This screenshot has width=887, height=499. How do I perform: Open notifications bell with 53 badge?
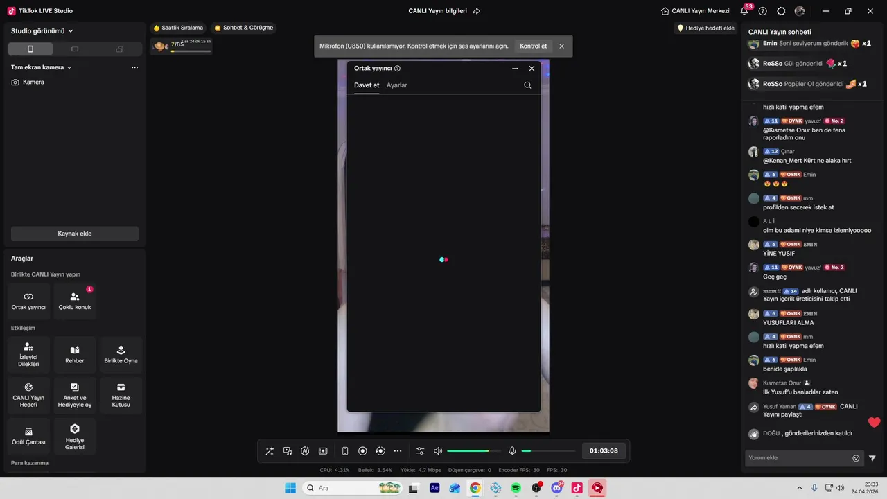[x=745, y=10]
